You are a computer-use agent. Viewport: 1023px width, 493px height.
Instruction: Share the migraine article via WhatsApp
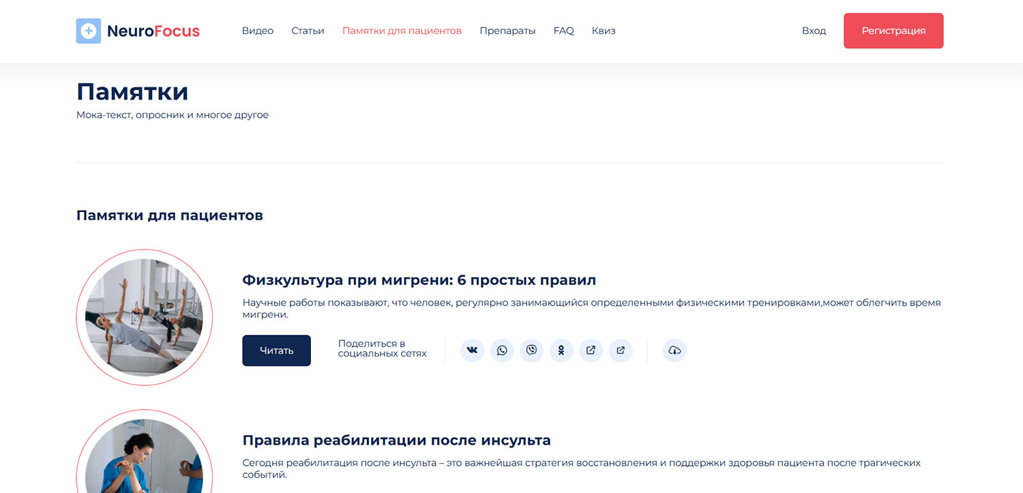pos(502,350)
